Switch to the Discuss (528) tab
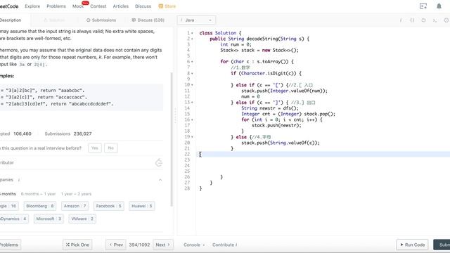Viewport: 450px width, 253px height. (148, 20)
